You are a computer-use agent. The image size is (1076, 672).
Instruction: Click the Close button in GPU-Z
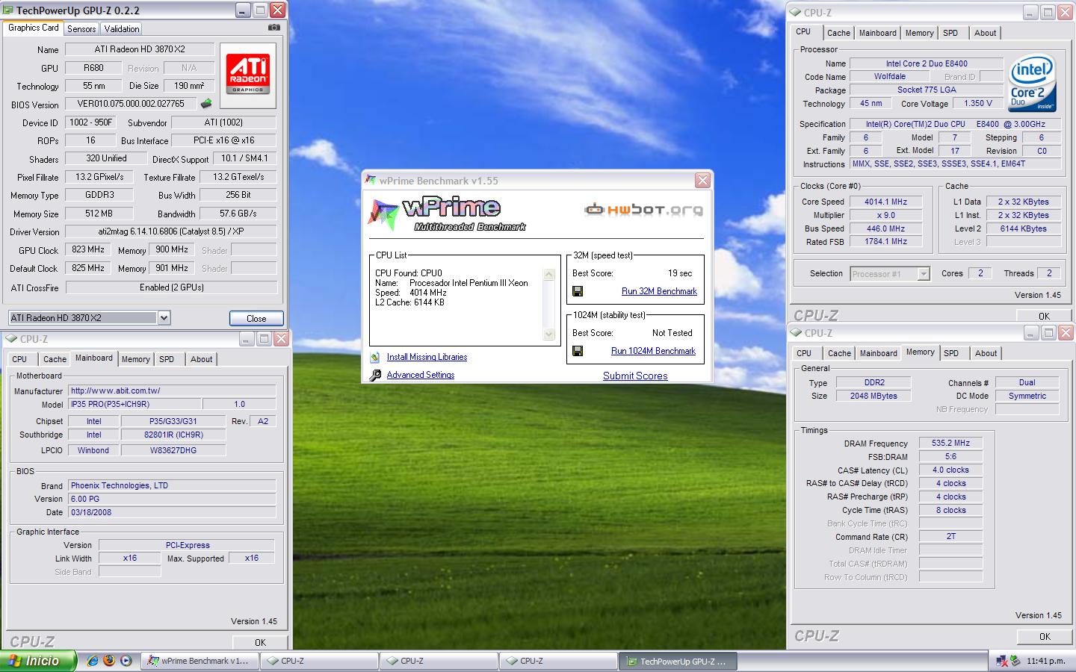(256, 318)
